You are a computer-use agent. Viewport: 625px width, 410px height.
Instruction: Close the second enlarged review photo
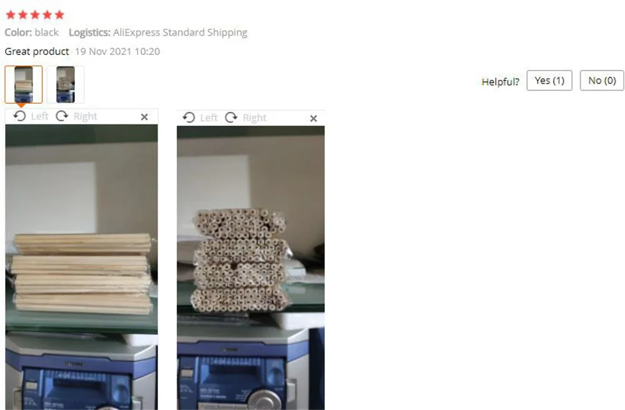[x=314, y=118]
